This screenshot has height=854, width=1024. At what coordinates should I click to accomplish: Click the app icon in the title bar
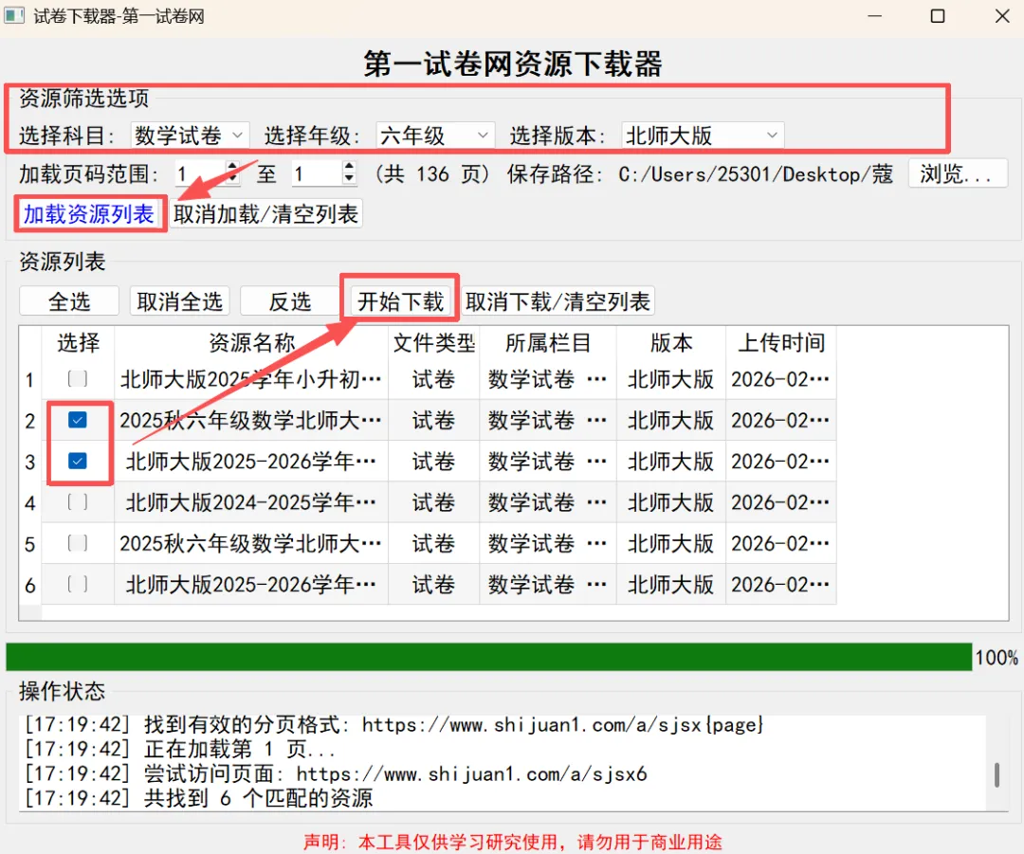(x=13, y=16)
